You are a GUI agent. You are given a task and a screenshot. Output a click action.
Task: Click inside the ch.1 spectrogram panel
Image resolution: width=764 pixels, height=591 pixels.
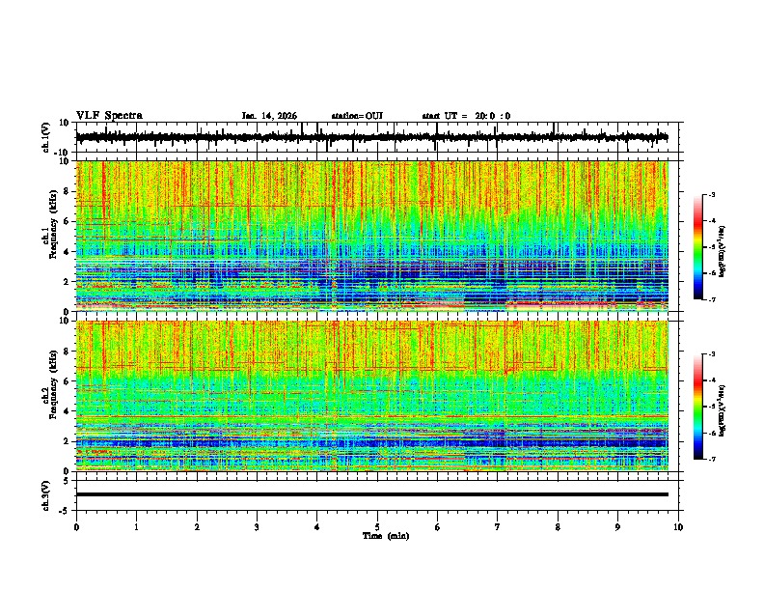(x=372, y=236)
